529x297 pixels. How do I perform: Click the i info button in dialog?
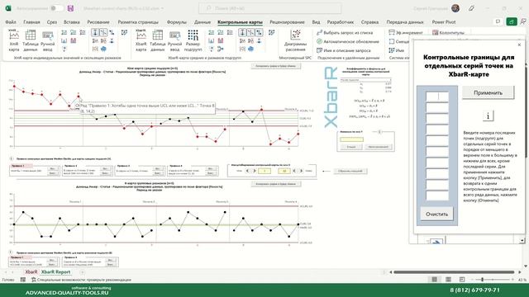point(488,116)
